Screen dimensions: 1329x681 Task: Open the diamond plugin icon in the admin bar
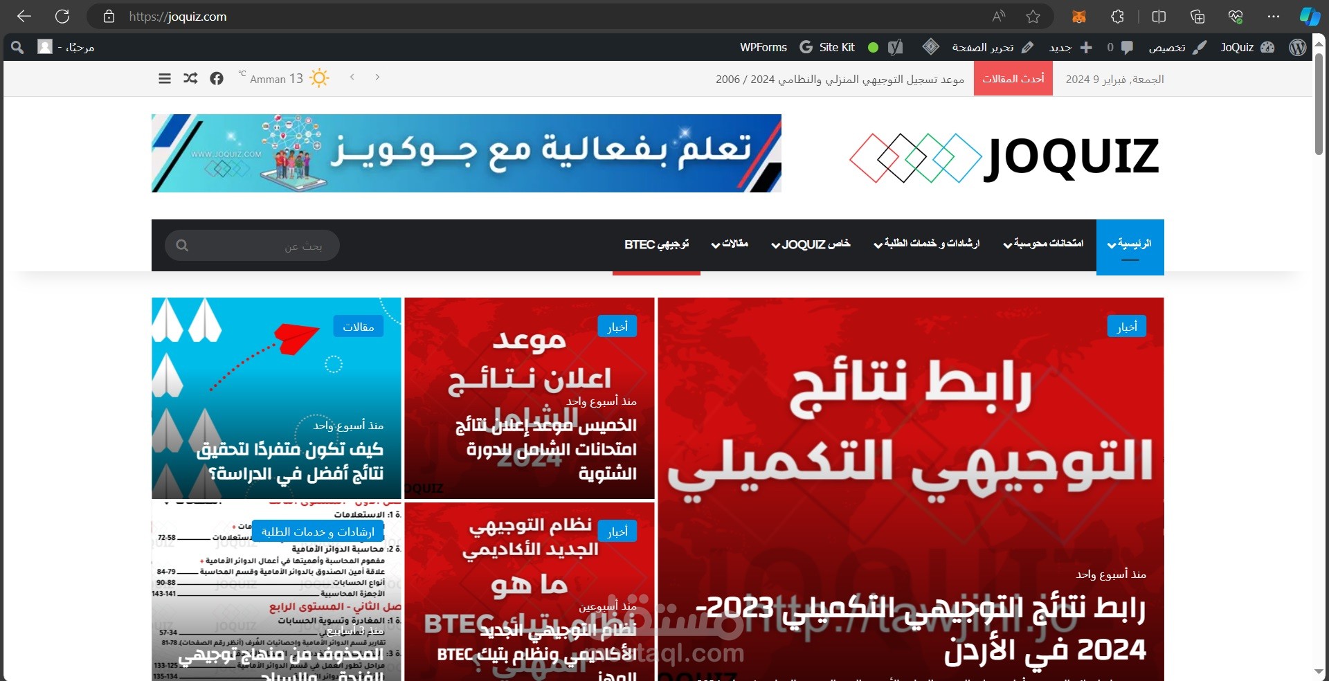931,47
